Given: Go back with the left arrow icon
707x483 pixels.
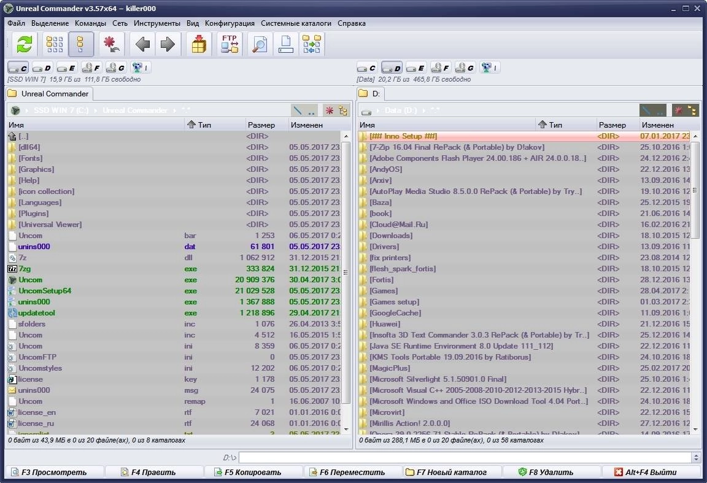Looking at the screenshot, I should (x=142, y=44).
